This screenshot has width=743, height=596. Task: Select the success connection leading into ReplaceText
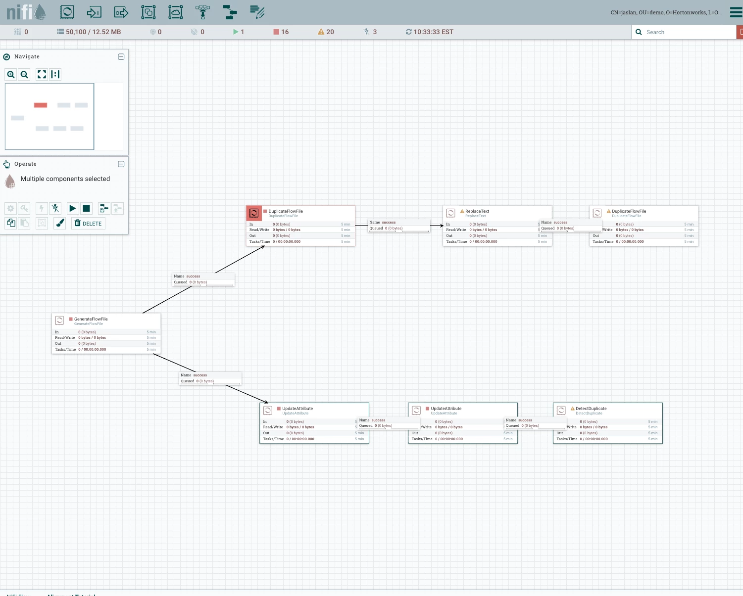pos(399,226)
